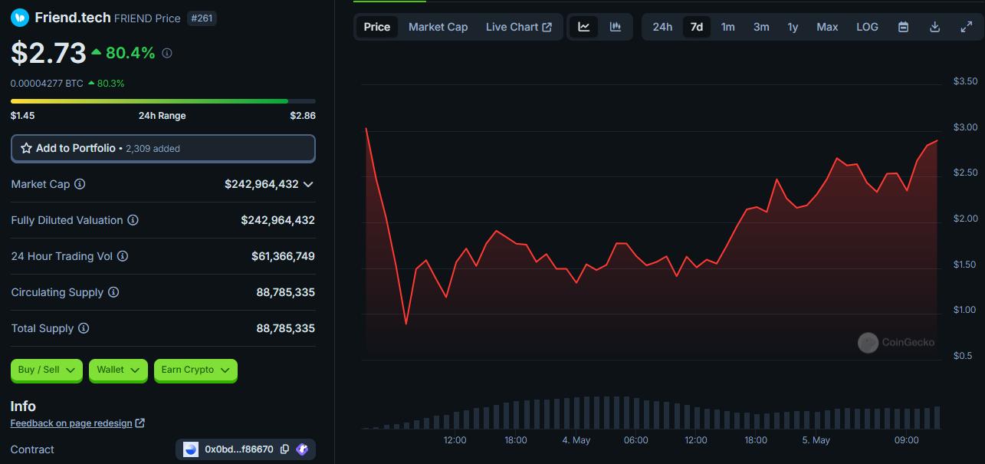Viewport: 985px width, 464px height.
Task: Open the calendar date range picker
Action: 903,27
